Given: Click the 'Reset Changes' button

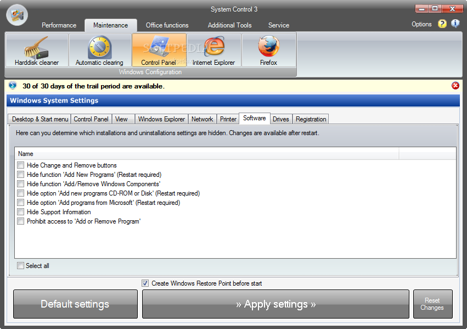Looking at the screenshot, I should coord(433,304).
